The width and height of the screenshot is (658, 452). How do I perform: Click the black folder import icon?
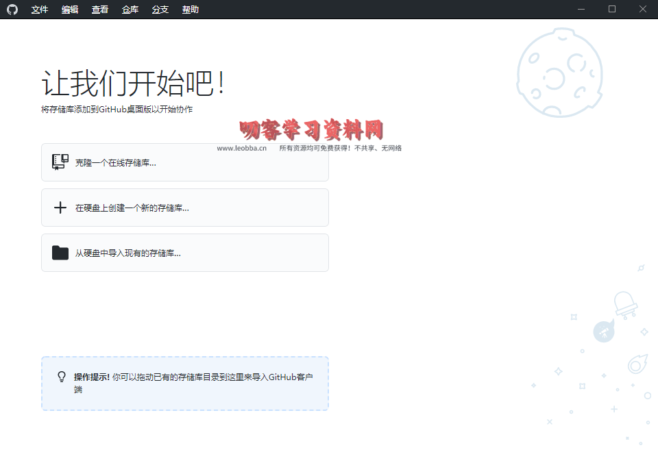click(x=60, y=253)
